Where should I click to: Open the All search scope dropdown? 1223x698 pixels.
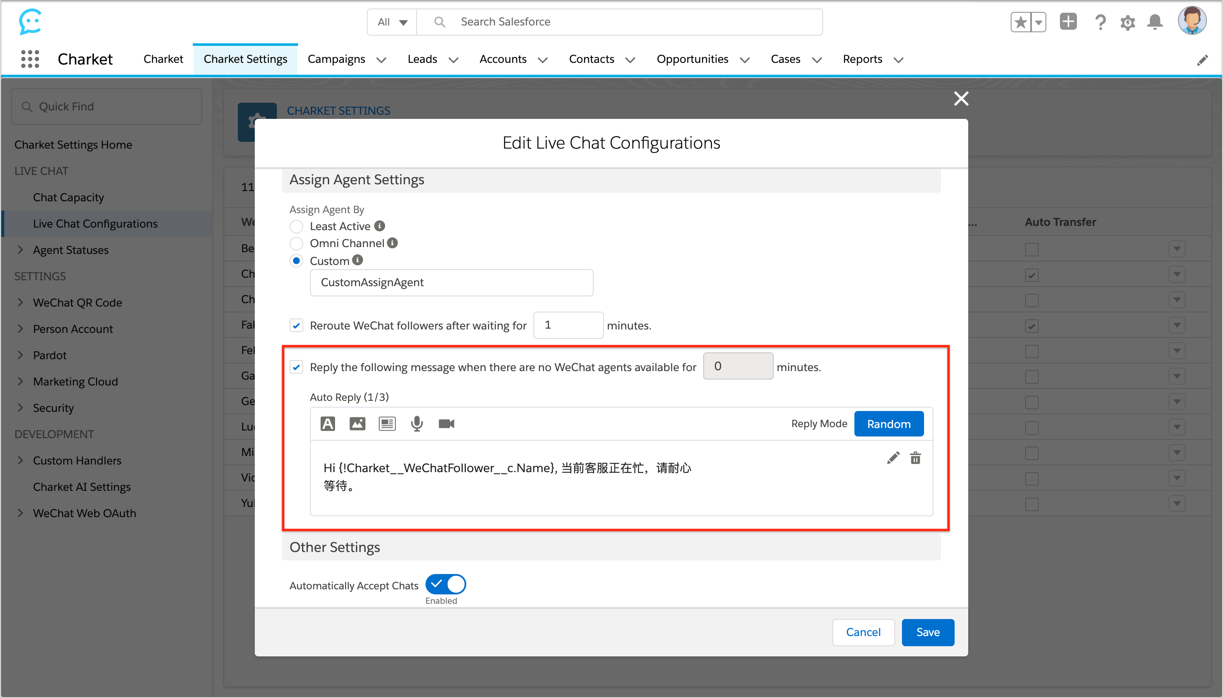coord(393,22)
